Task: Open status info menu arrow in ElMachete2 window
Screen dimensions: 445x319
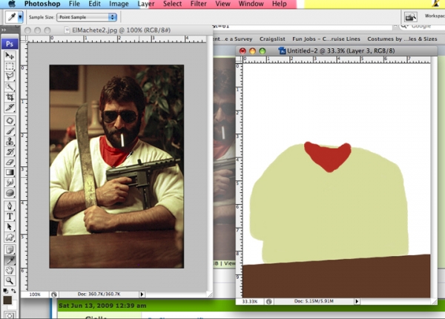Action: (x=142, y=295)
